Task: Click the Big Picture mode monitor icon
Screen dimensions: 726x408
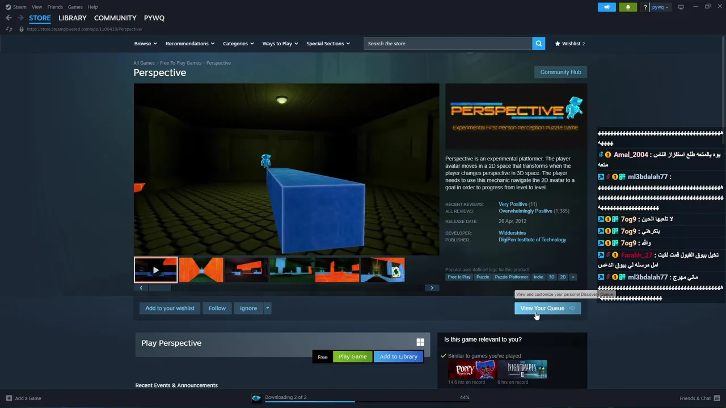Action: [681, 7]
